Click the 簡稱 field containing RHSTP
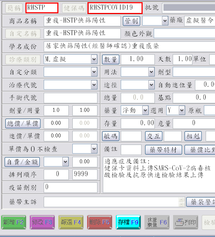Screen dimensions: 215x237 [42, 8]
